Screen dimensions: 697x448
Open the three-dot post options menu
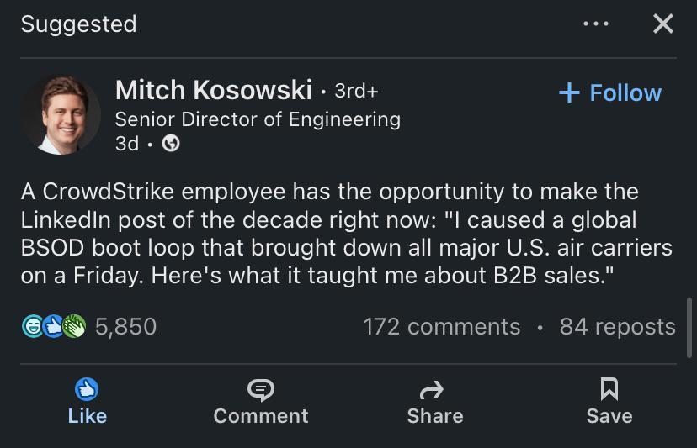596,24
